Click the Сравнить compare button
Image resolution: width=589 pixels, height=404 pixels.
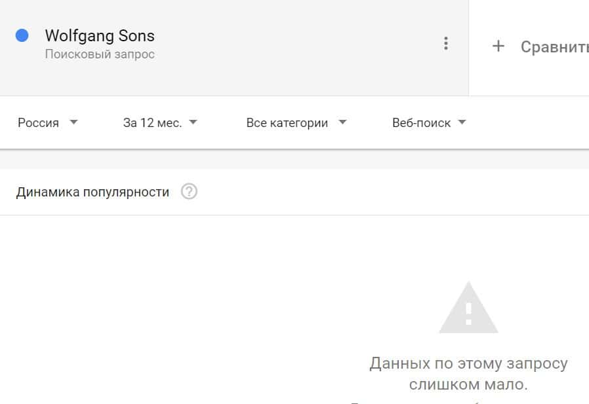coord(554,47)
